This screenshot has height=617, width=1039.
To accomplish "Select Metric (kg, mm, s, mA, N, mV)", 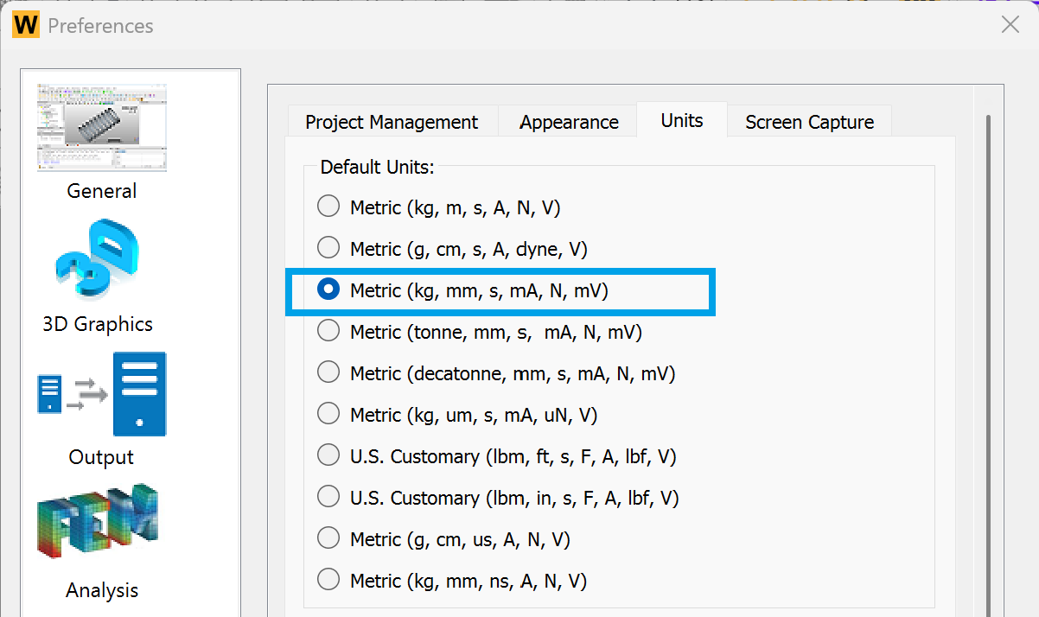I will point(328,290).
